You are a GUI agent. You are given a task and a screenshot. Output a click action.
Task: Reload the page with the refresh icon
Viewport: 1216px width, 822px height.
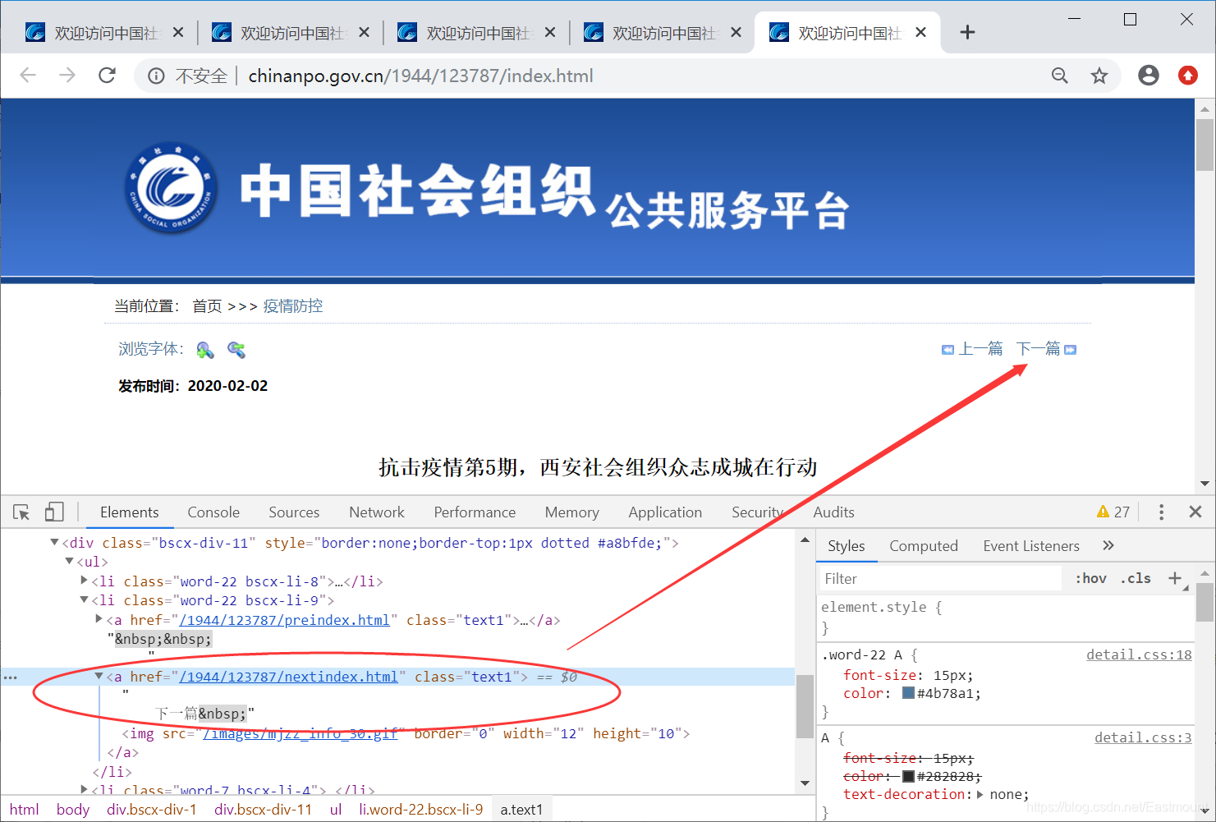(107, 76)
